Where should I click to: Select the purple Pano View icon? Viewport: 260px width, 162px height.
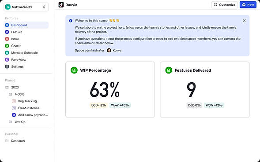pos(7,60)
